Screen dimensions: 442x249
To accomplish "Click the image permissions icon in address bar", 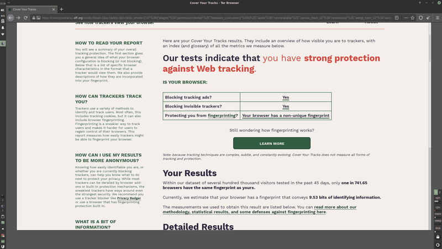I will point(38,18).
